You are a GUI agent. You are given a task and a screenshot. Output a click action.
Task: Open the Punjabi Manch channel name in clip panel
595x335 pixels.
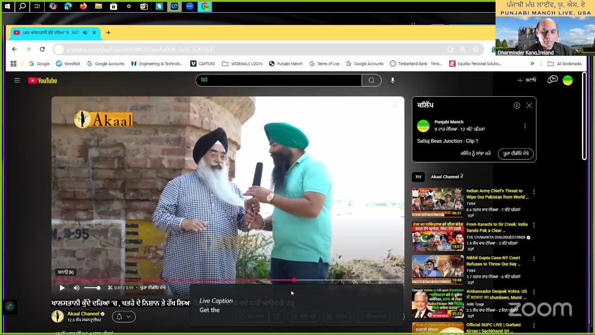(449, 122)
